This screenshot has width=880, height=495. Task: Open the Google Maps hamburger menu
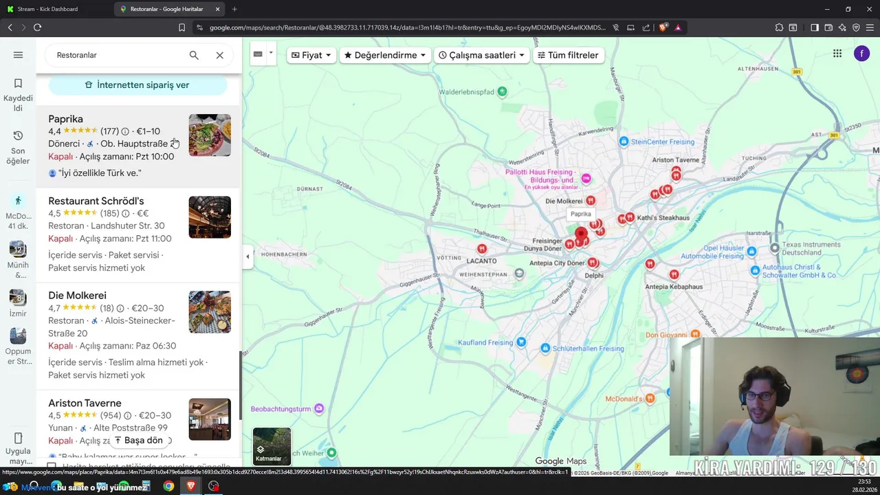pyautogui.click(x=18, y=55)
